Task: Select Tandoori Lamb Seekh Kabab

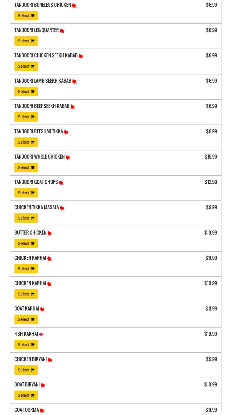Action: click(x=26, y=92)
